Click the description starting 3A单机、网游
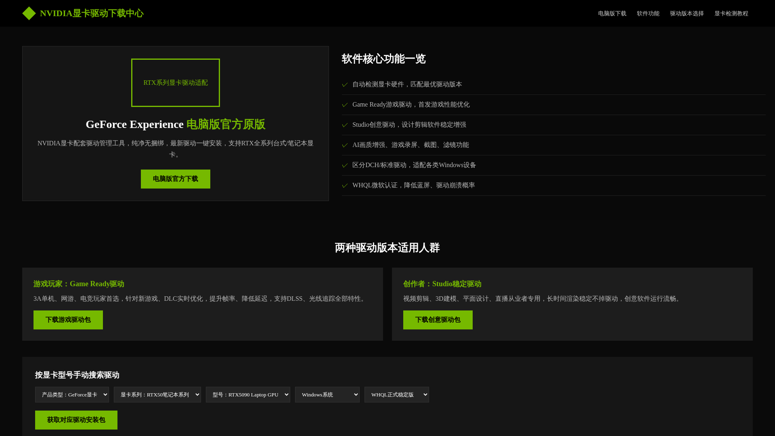Screen dimensions: 775x436 pyautogui.click(x=200, y=299)
